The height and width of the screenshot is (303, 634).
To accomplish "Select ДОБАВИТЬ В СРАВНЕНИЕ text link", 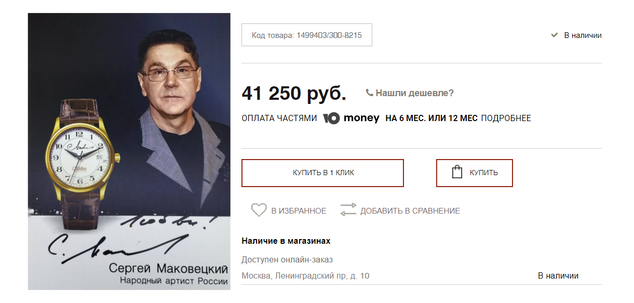I will pyautogui.click(x=410, y=210).
